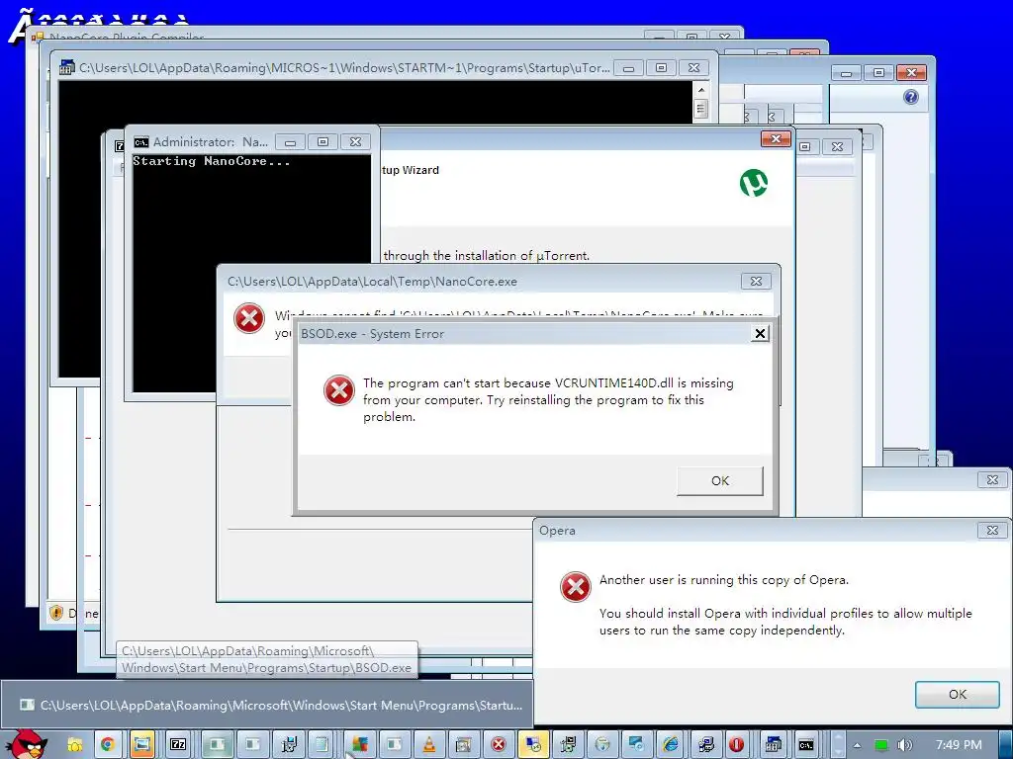Minimize the Administrator NanoCore console window

click(x=290, y=142)
